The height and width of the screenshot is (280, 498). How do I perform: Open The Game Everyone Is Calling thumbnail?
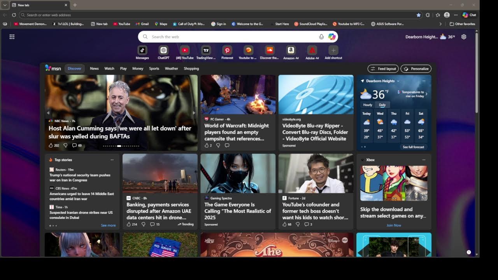[x=238, y=173]
